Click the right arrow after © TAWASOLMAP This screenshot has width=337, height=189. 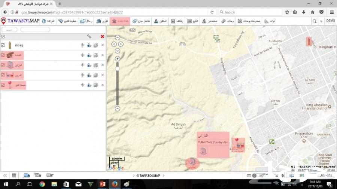click(164, 176)
